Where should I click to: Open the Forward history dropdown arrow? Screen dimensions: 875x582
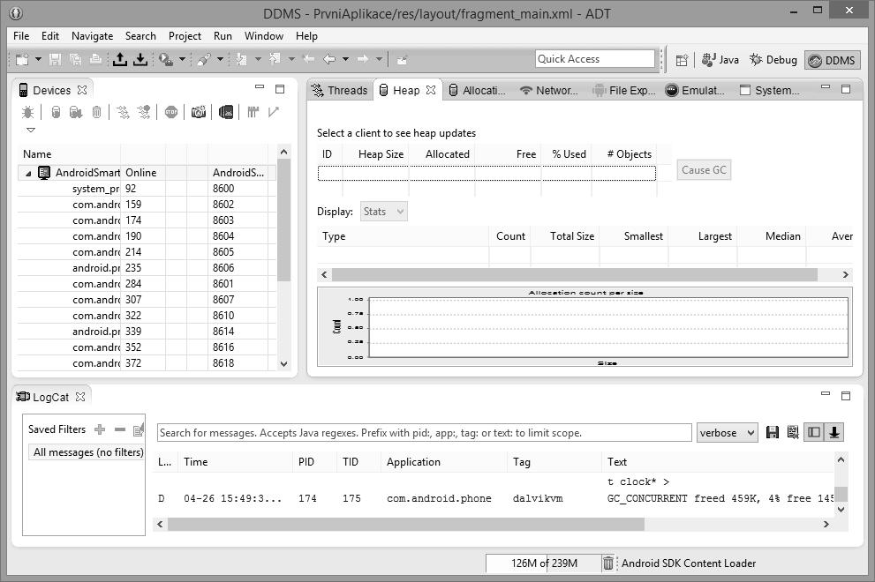tap(379, 59)
